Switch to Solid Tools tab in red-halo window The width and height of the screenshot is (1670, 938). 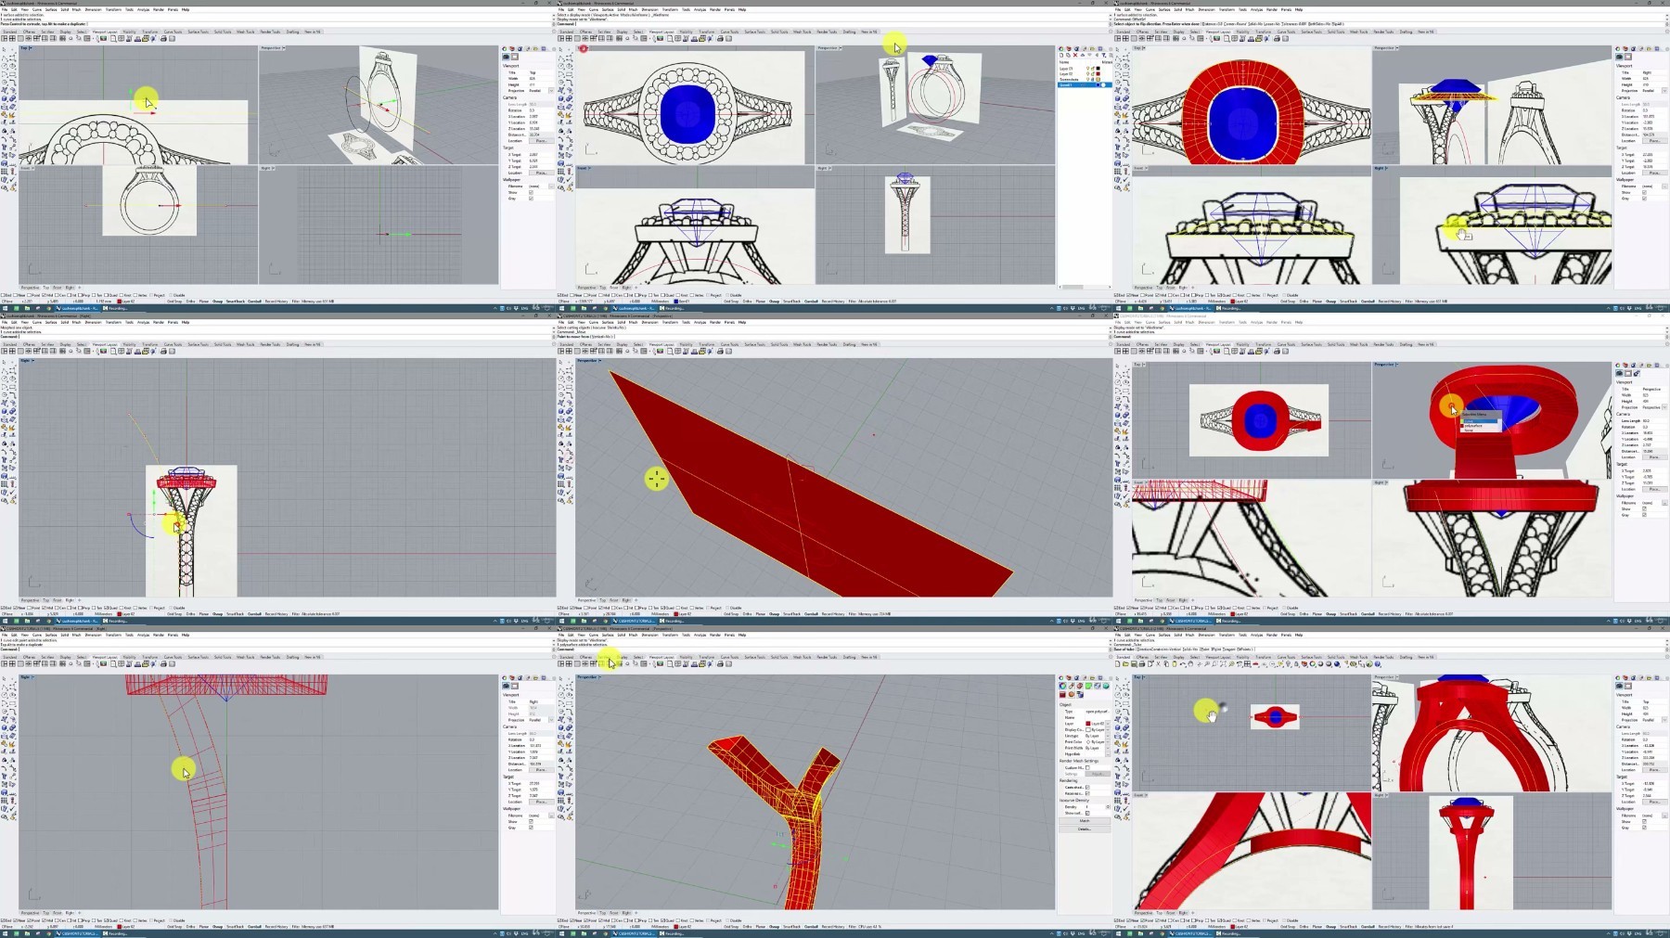1336,32
